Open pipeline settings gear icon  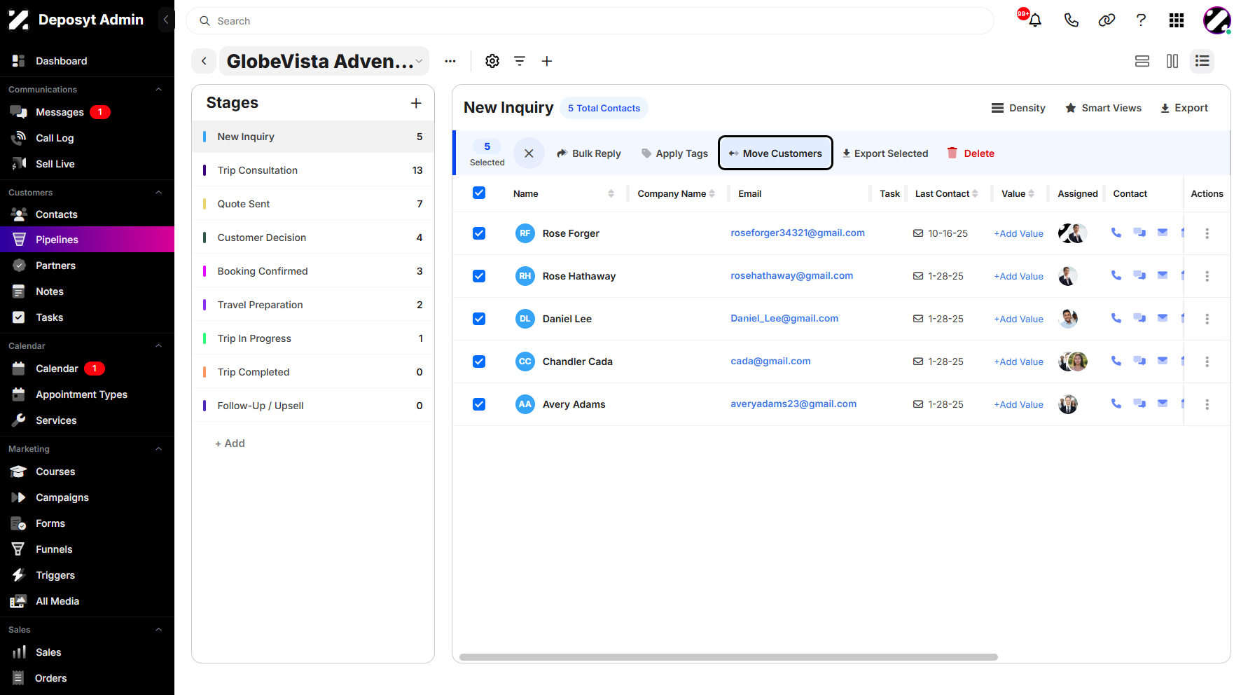492,61
